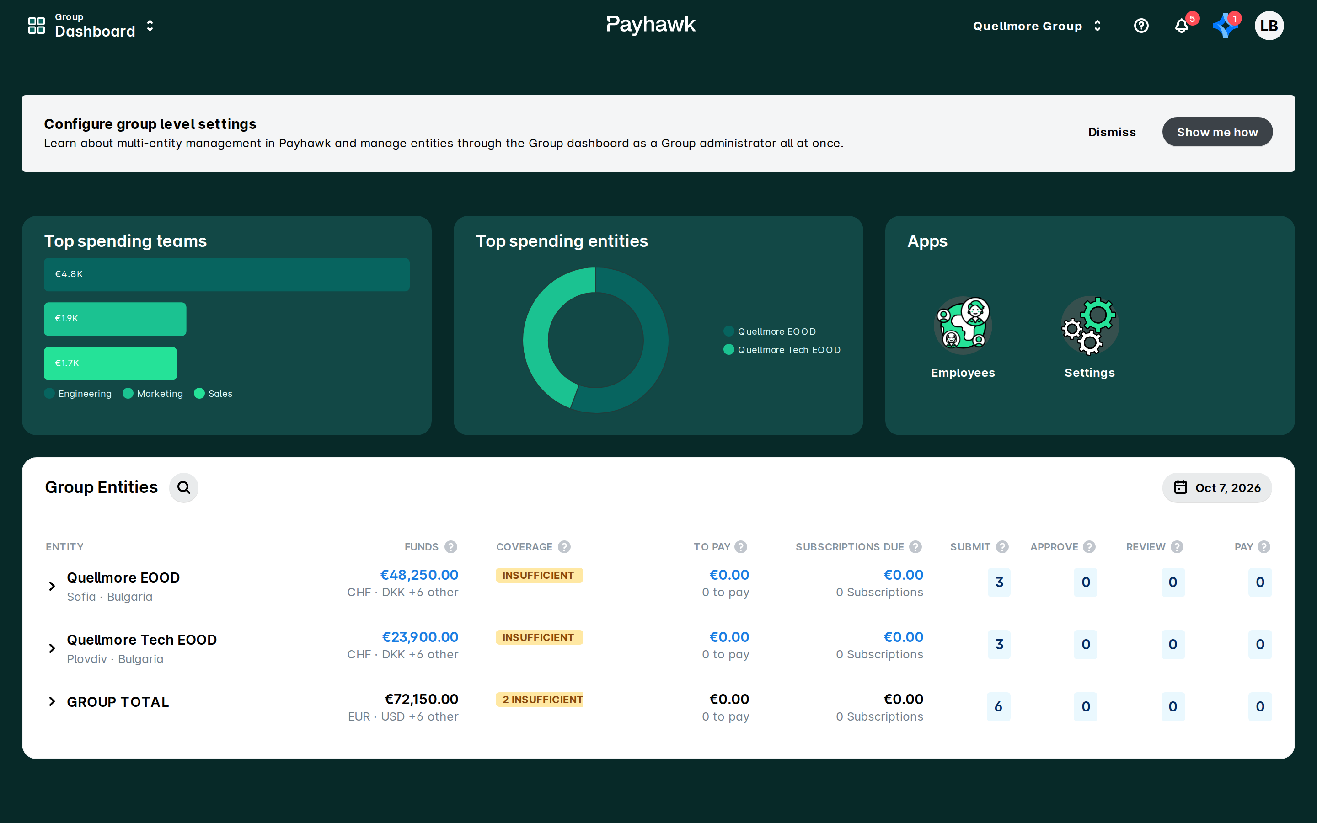Dismiss the group settings banner
The image size is (1317, 823).
pyautogui.click(x=1112, y=132)
